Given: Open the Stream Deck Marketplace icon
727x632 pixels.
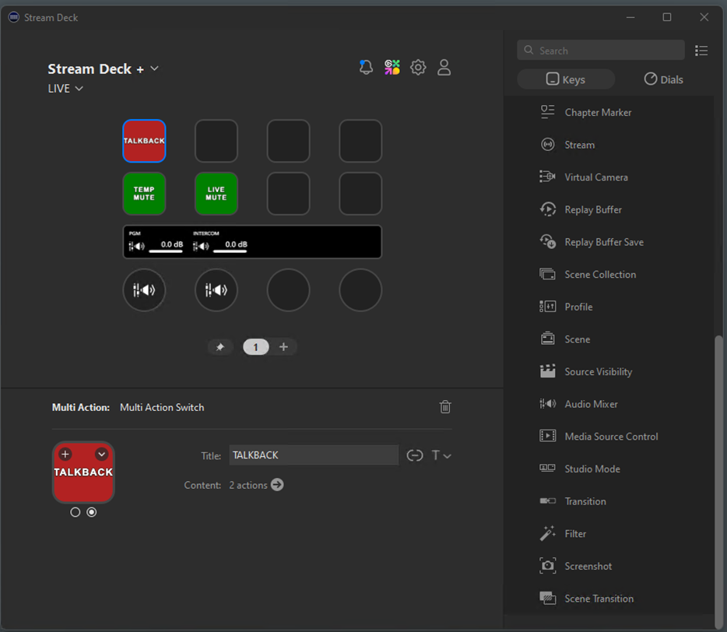Looking at the screenshot, I should 392,68.
